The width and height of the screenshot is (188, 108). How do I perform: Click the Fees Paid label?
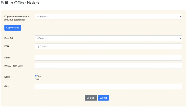click(10, 38)
